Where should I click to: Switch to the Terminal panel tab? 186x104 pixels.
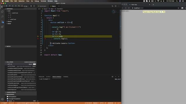[66, 77]
